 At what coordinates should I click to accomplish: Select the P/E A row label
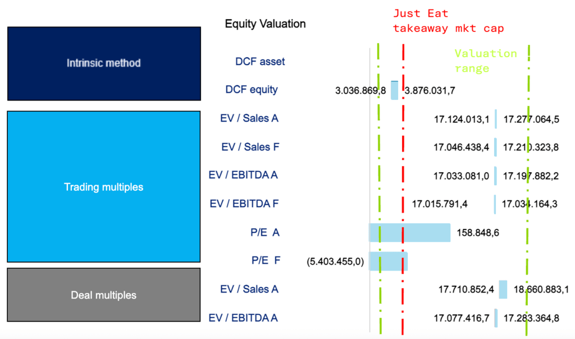pos(265,232)
